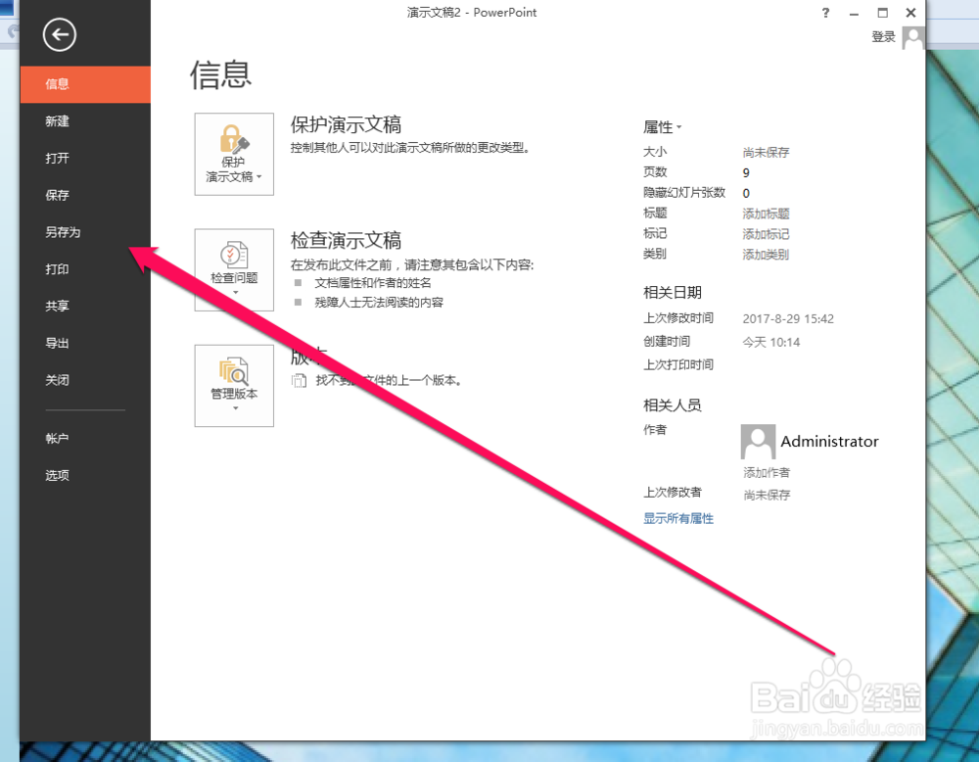Select the 另存为 menu item

[85, 232]
